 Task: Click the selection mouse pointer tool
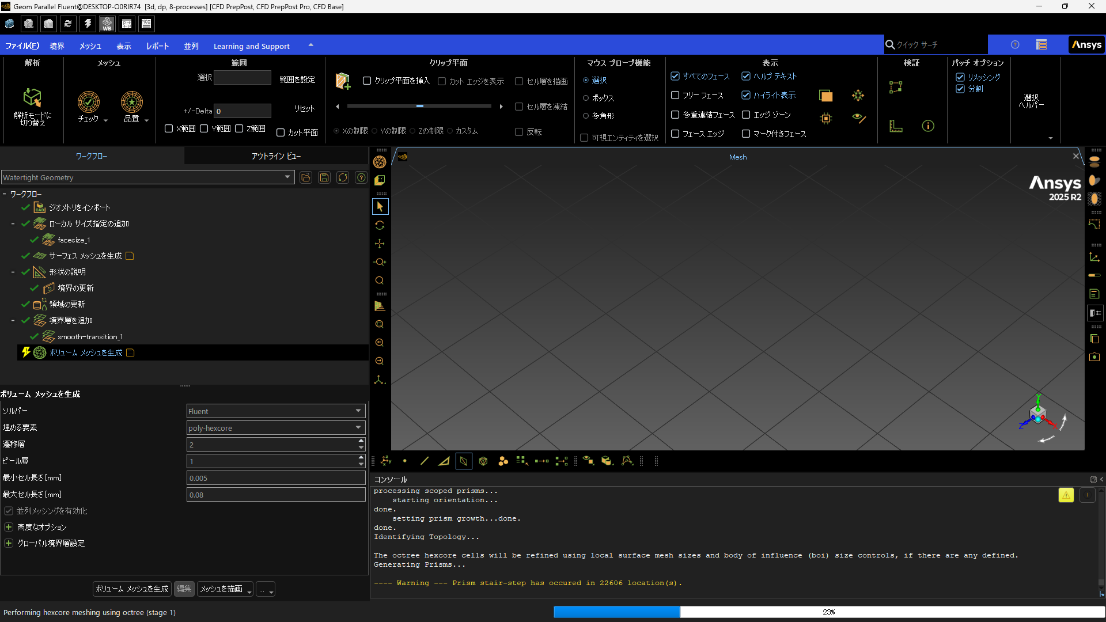[380, 207]
